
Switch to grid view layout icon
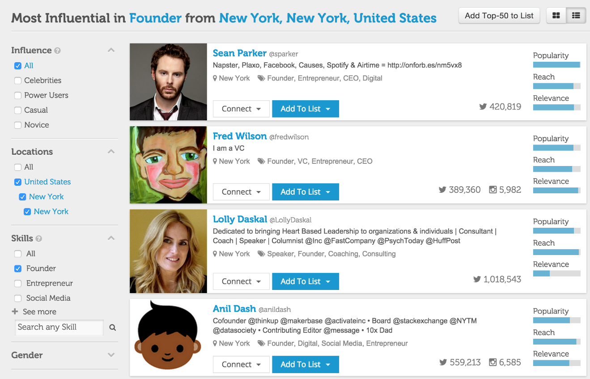[x=556, y=16]
